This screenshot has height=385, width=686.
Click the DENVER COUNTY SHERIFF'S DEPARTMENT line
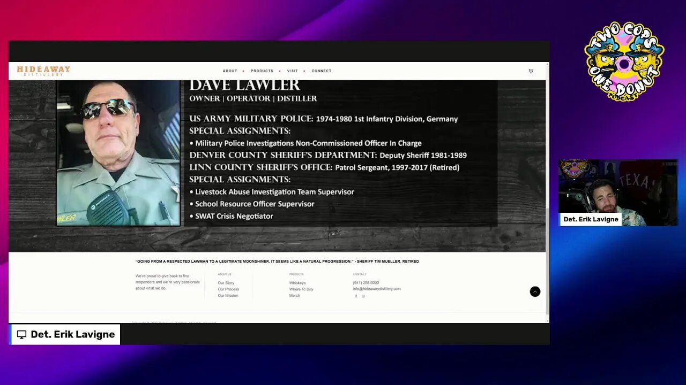tap(328, 155)
